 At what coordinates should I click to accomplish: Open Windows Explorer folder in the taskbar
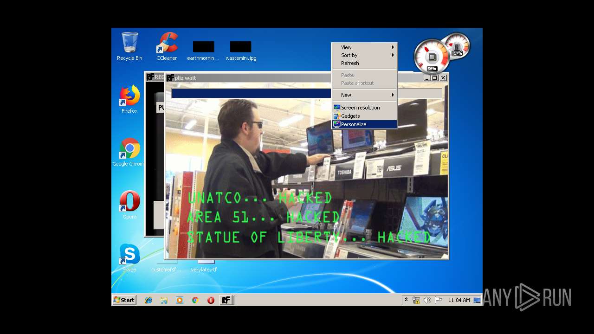coord(164,300)
